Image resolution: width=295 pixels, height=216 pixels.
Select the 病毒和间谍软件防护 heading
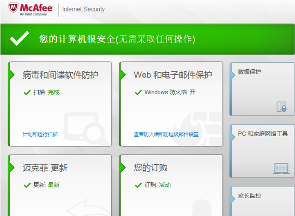click(x=60, y=75)
